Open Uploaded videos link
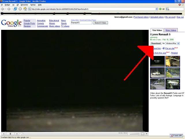Screen dimensions: 185x139 click(x=157, y=17)
